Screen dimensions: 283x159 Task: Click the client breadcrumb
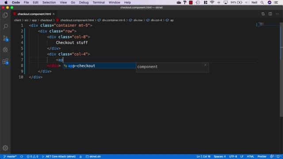[x=18, y=20]
